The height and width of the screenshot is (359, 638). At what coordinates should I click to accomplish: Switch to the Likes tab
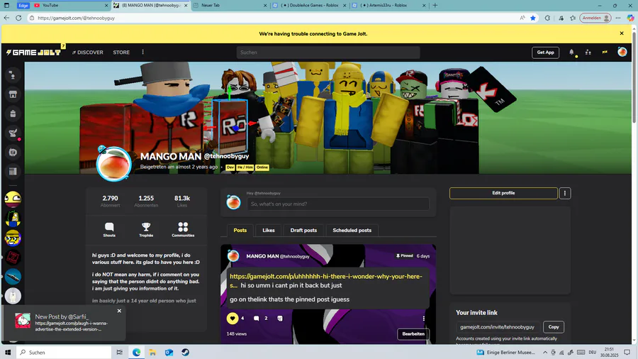[268, 230]
